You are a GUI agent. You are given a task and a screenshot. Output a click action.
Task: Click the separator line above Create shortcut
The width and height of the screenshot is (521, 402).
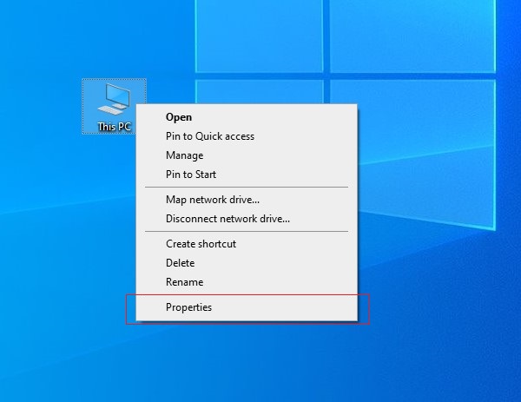coord(247,231)
